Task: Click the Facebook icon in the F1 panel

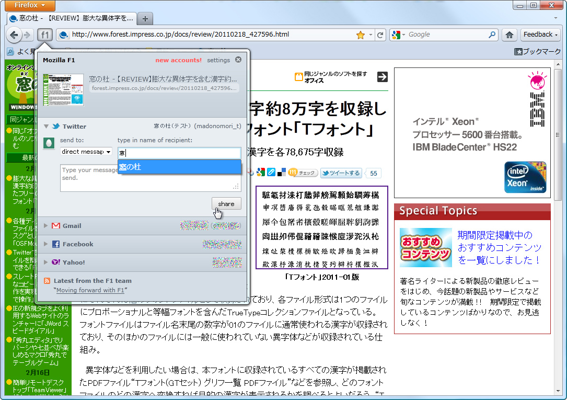Action: point(56,244)
